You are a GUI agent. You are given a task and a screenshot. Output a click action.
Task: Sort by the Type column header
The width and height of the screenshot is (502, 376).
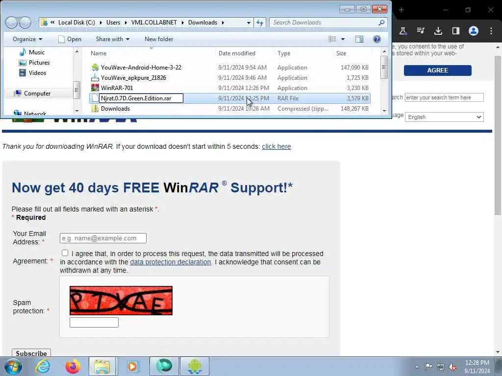tap(284, 53)
